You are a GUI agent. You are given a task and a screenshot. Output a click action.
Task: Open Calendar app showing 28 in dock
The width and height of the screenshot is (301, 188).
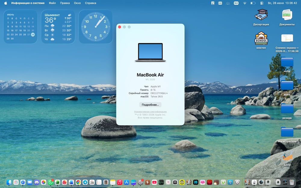coord(92,182)
